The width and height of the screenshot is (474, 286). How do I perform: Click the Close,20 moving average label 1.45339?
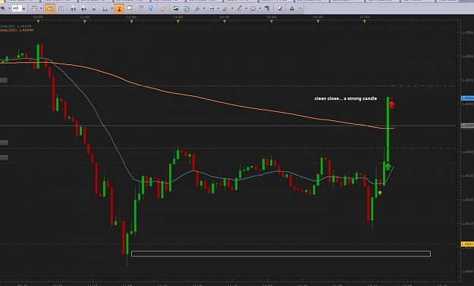15,26
